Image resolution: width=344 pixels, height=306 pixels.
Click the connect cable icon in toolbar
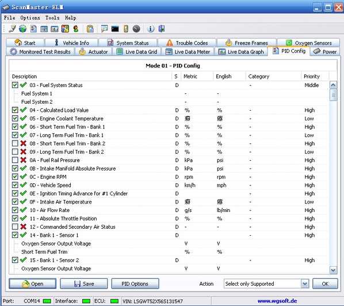click(12, 29)
